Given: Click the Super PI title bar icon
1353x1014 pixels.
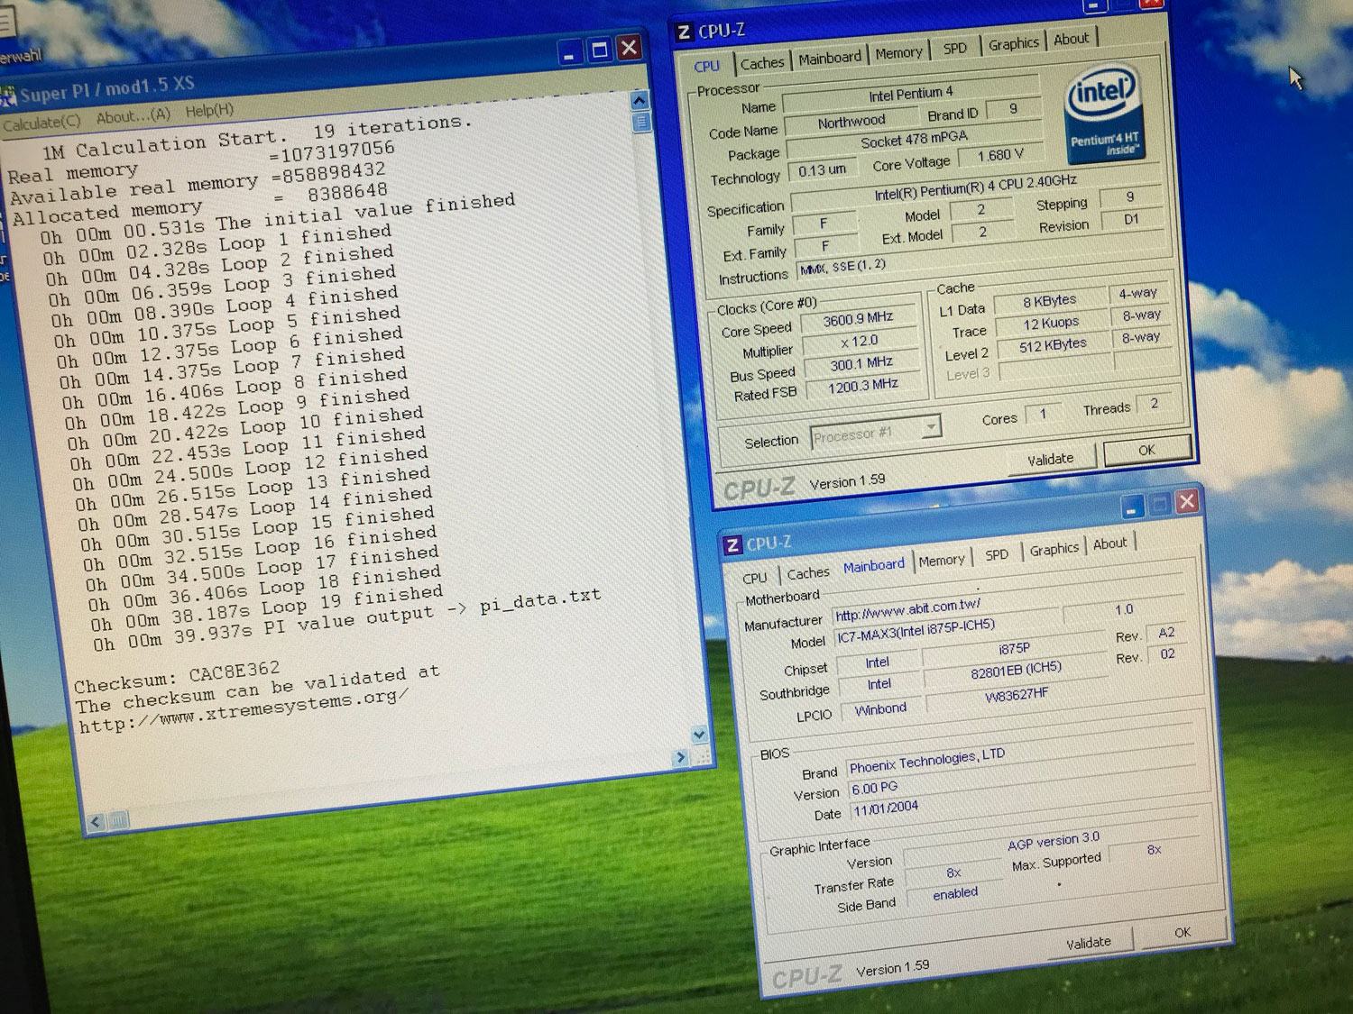Looking at the screenshot, I should tap(8, 96).
